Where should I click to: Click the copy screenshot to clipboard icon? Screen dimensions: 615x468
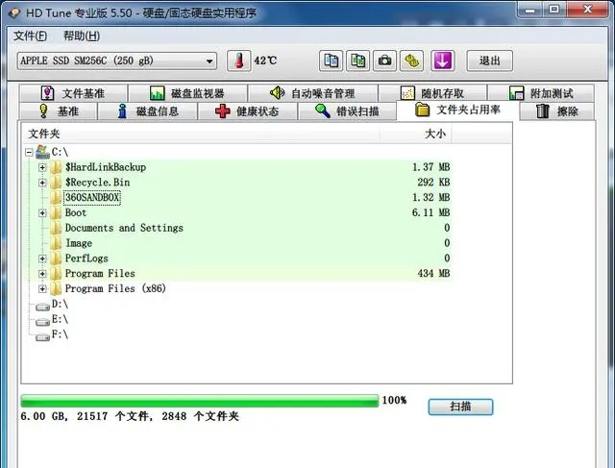(358, 61)
